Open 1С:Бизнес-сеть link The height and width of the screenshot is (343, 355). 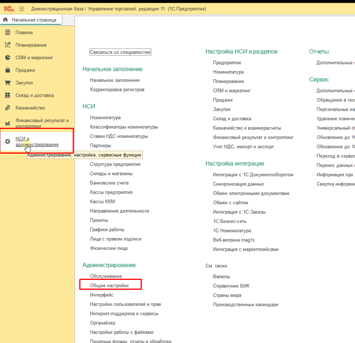coord(230,221)
